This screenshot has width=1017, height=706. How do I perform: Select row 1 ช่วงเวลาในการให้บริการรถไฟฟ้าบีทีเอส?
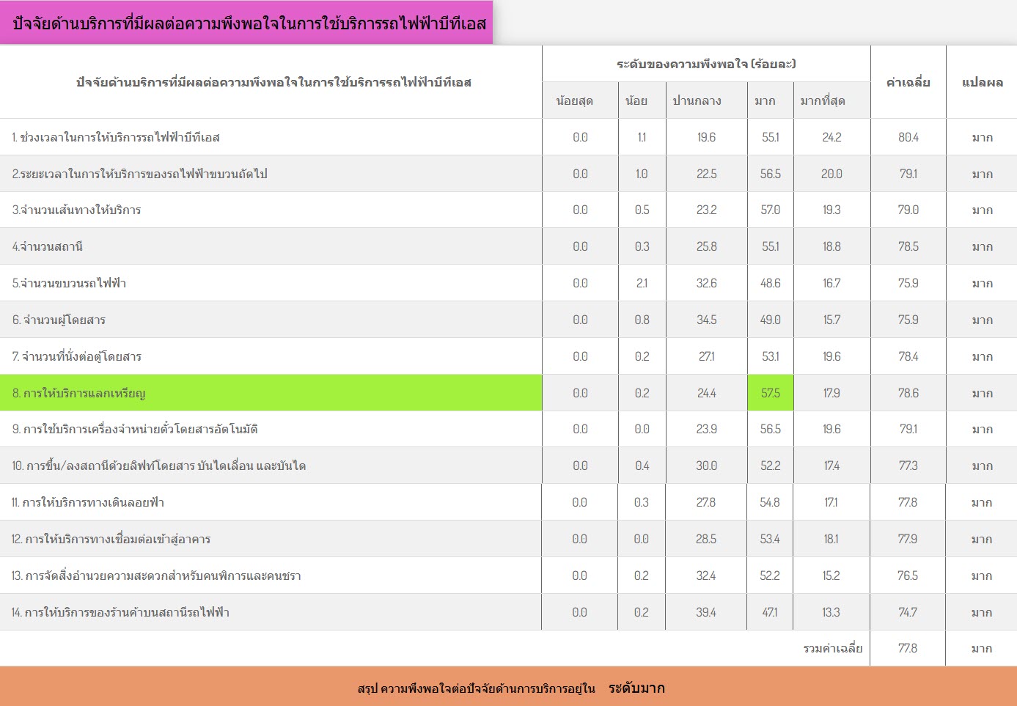click(116, 137)
